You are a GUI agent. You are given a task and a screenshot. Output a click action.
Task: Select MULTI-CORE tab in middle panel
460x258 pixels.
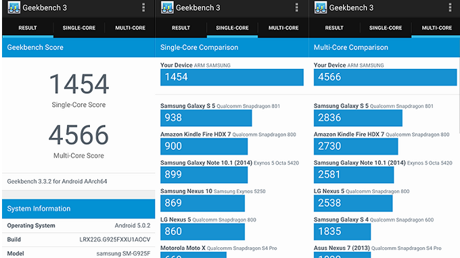(283, 28)
